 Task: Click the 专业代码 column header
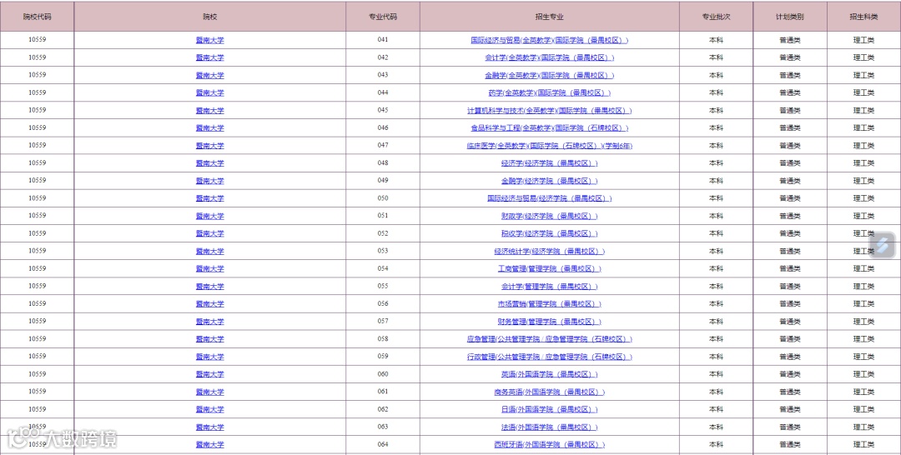pos(383,17)
